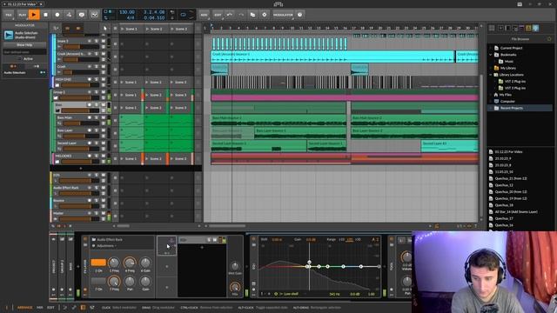The width and height of the screenshot is (557, 313).
Task: Collapse the Bookmarks tree node
Action: pos(491,55)
